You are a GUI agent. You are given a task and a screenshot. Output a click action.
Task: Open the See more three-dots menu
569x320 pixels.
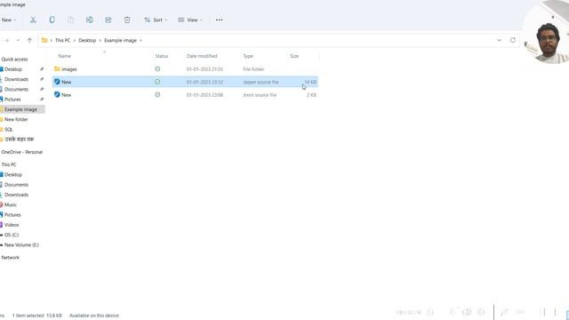click(x=220, y=20)
